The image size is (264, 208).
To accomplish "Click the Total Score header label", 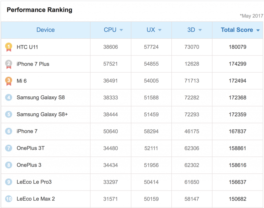I will tap(237, 30).
